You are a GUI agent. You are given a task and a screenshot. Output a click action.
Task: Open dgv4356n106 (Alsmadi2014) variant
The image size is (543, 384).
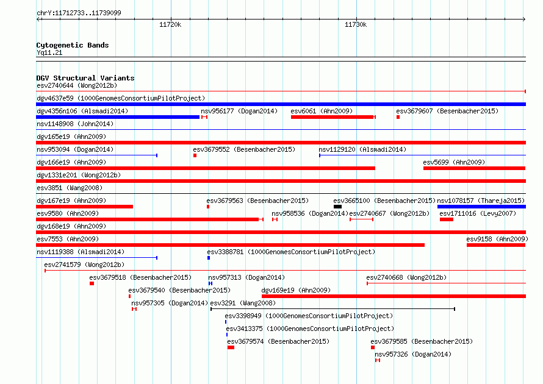[x=82, y=111]
